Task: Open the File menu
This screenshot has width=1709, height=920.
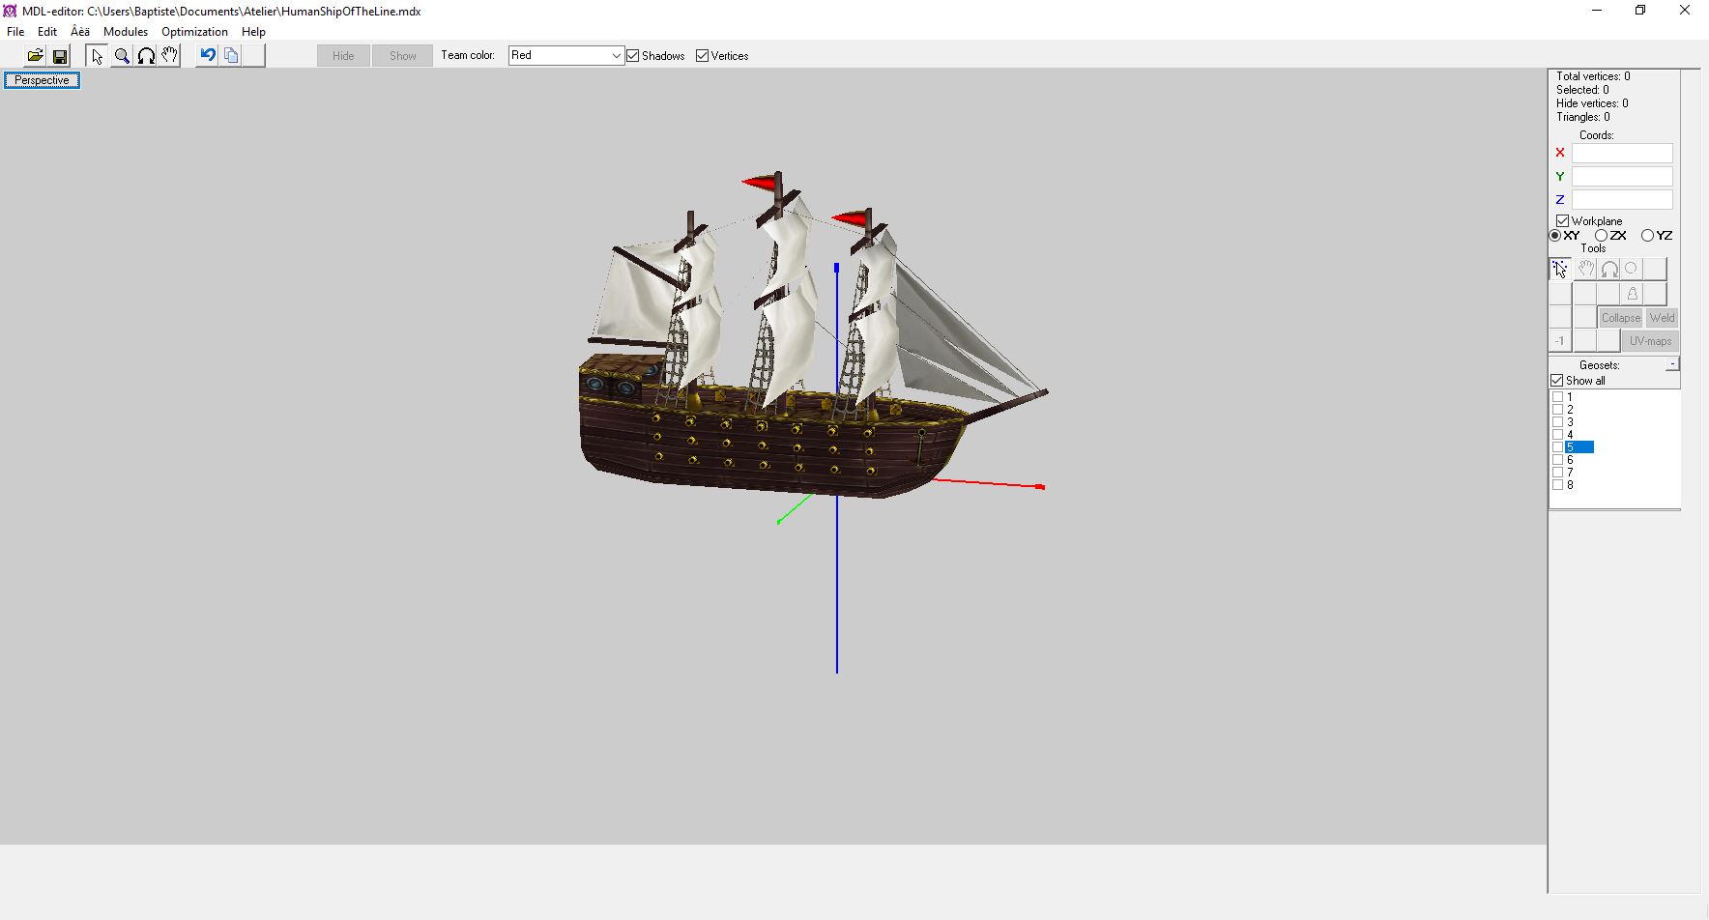Action: pos(15,32)
